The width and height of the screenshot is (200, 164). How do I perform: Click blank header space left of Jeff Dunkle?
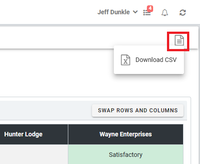click(48, 12)
